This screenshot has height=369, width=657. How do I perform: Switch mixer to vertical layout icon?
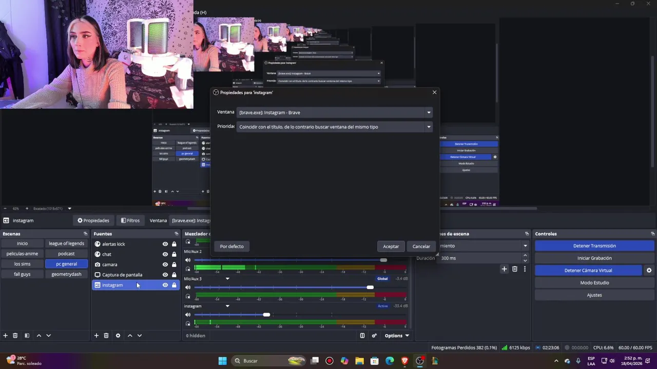pos(362,336)
